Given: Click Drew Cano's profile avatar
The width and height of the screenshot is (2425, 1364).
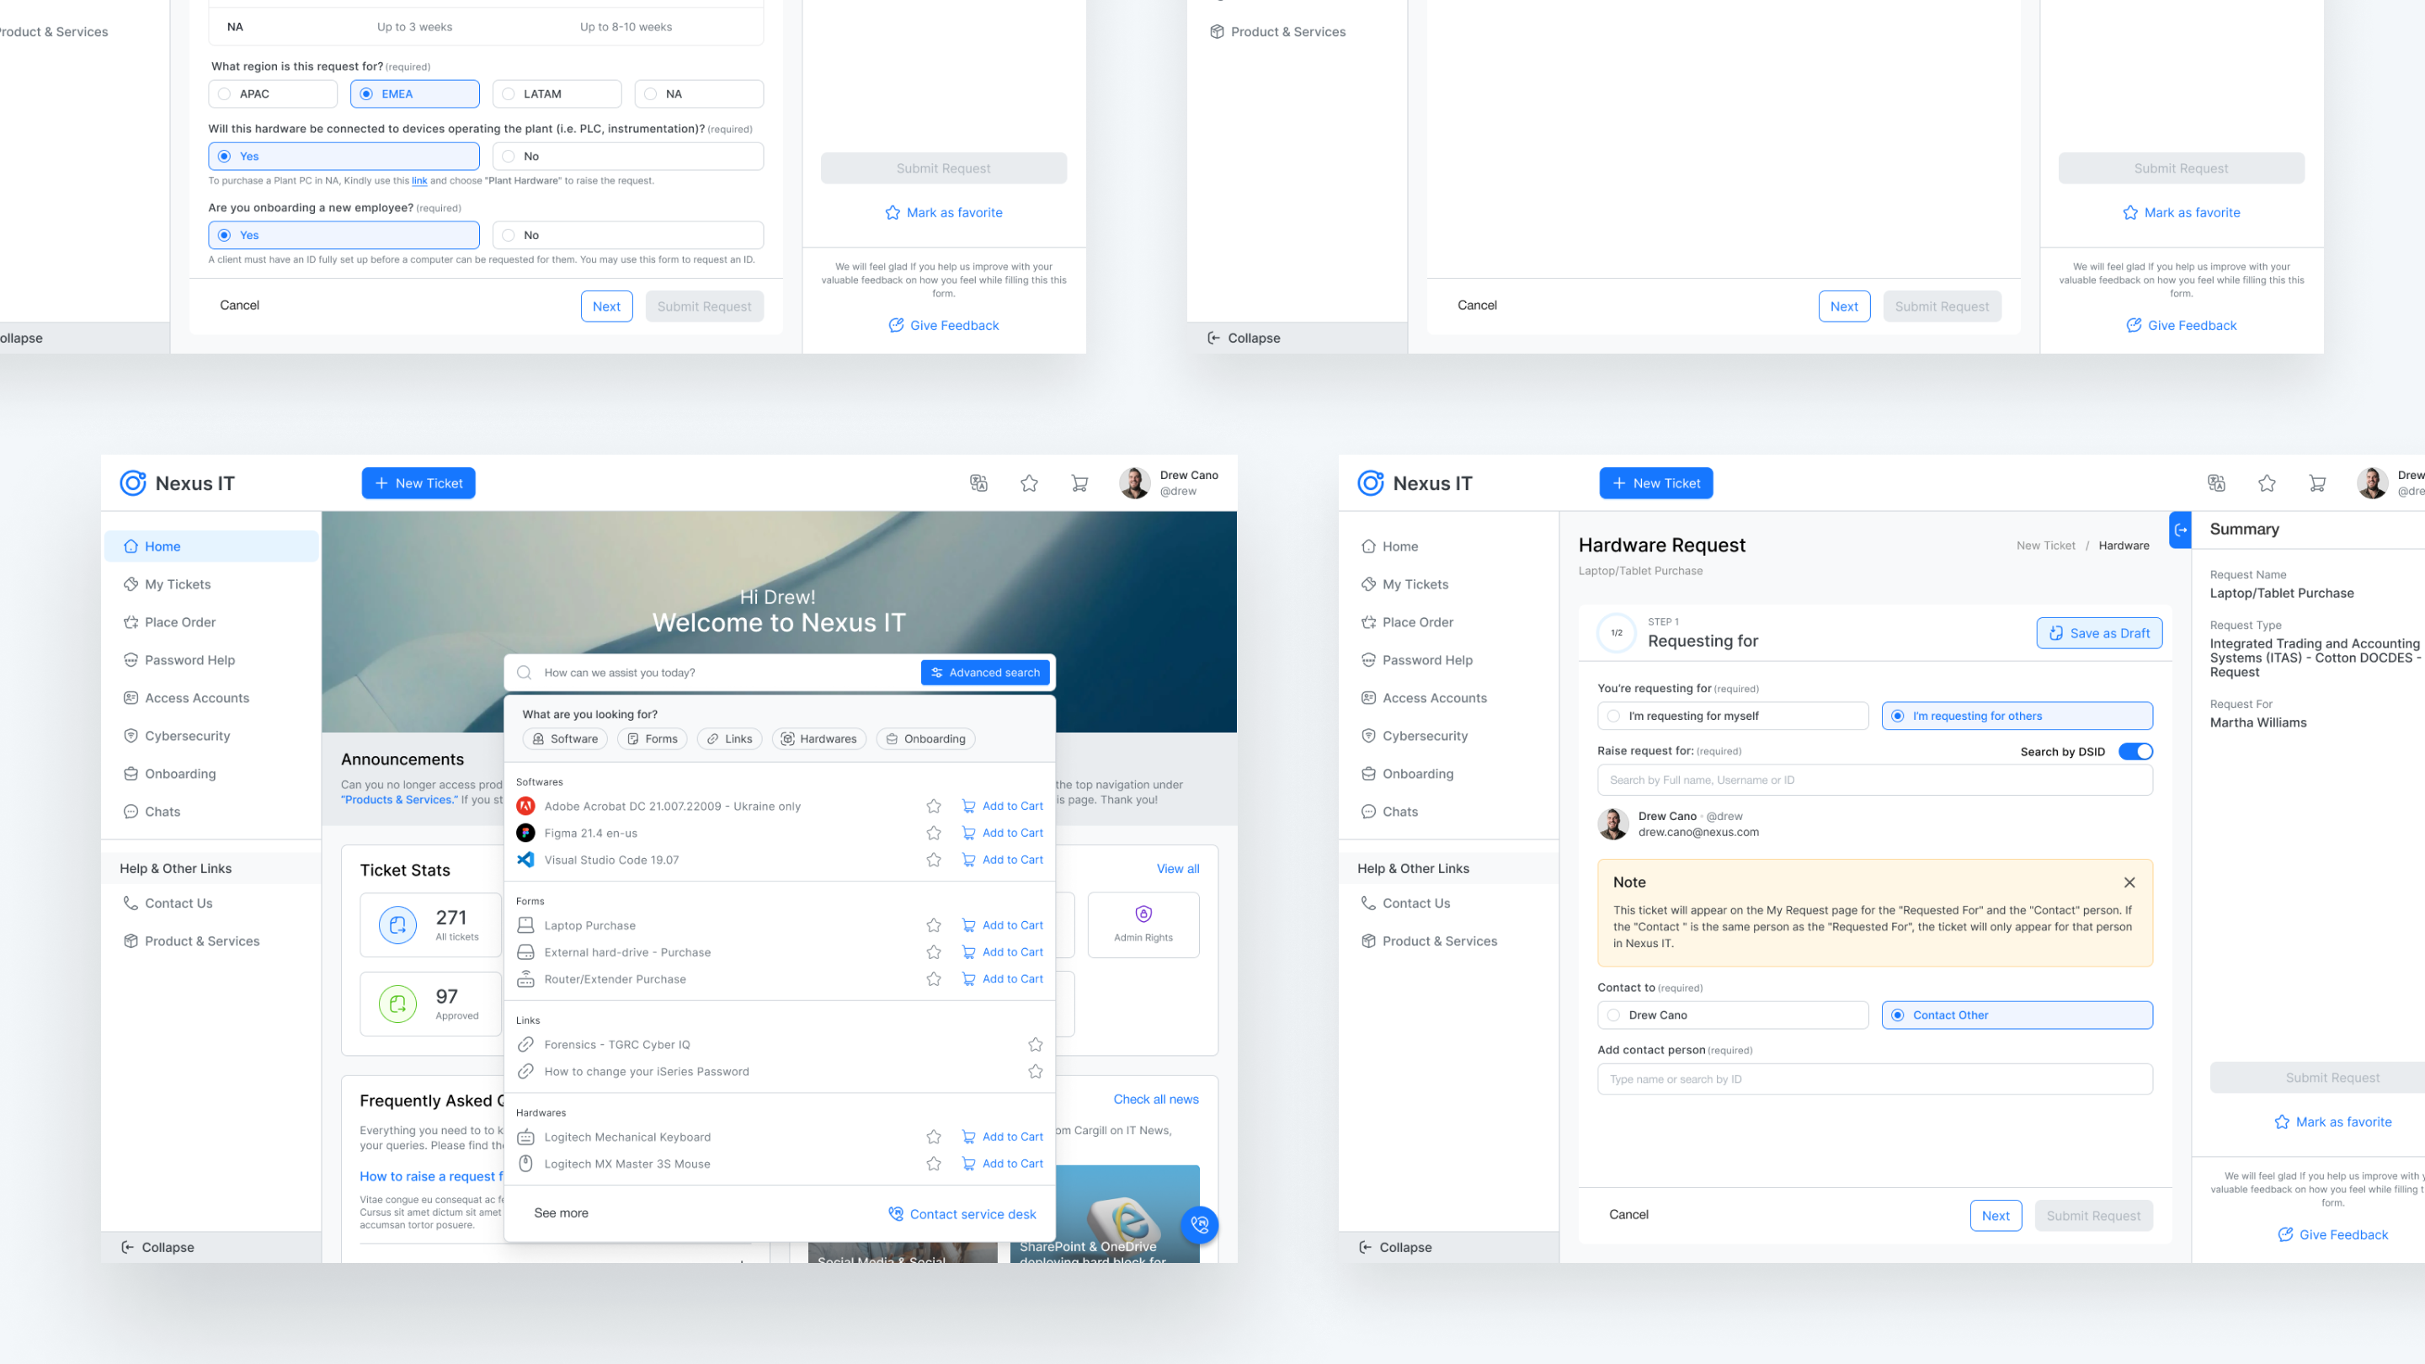Looking at the screenshot, I should 1135,483.
